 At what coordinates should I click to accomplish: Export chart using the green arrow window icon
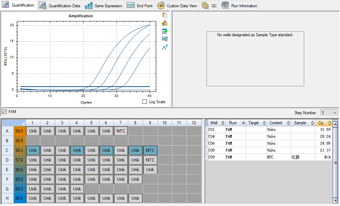pos(164,31)
